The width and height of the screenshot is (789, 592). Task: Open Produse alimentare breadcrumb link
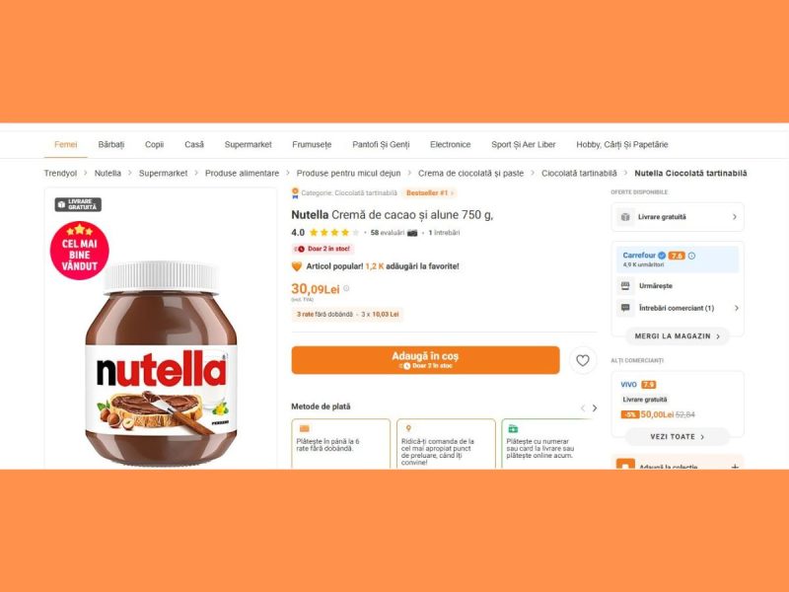[x=242, y=174]
